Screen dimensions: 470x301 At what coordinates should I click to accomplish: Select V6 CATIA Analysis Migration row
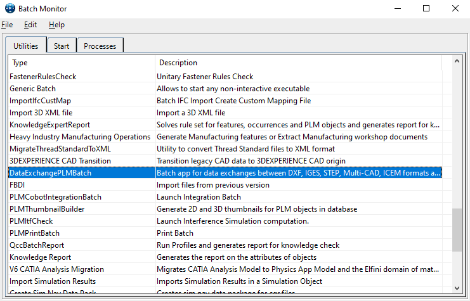tap(225, 269)
